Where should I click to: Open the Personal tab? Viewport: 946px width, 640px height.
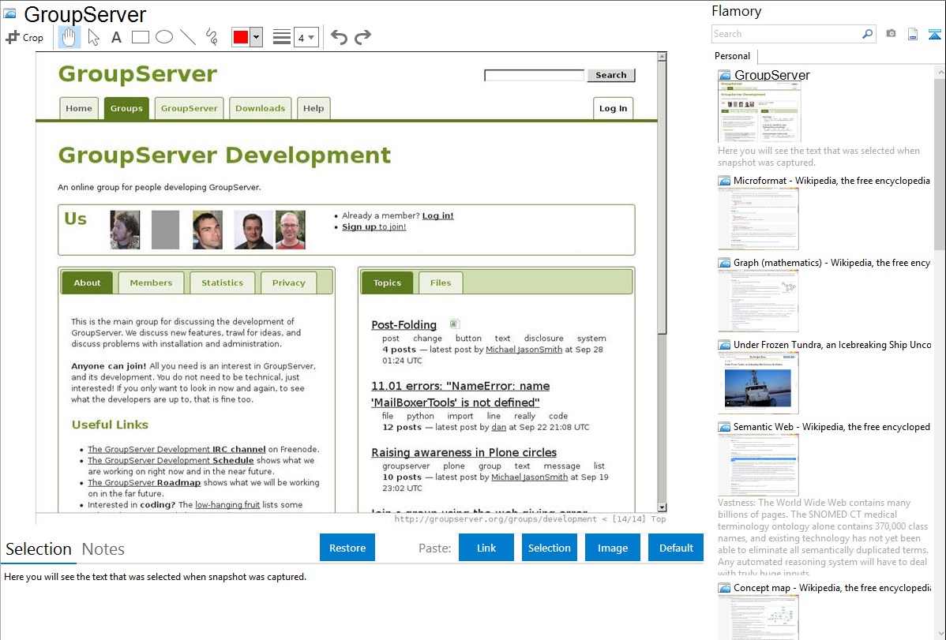733,55
